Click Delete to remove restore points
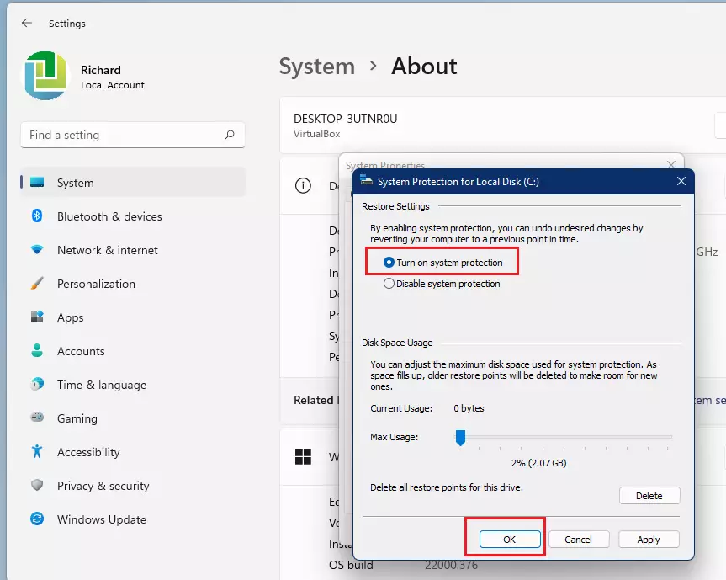The image size is (726, 580). click(x=649, y=496)
